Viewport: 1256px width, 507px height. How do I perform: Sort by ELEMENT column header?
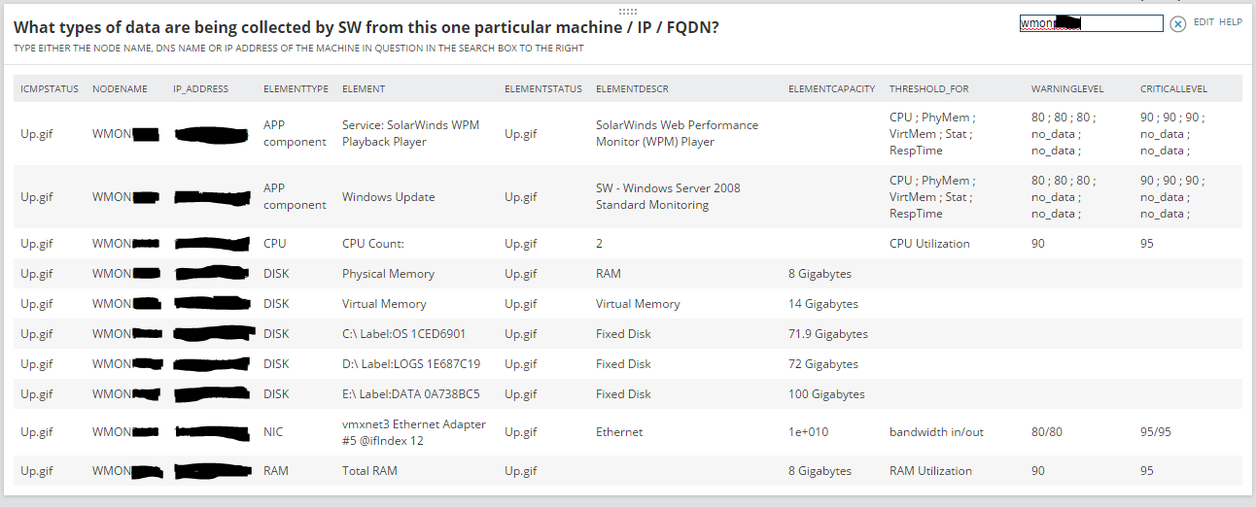tap(364, 89)
